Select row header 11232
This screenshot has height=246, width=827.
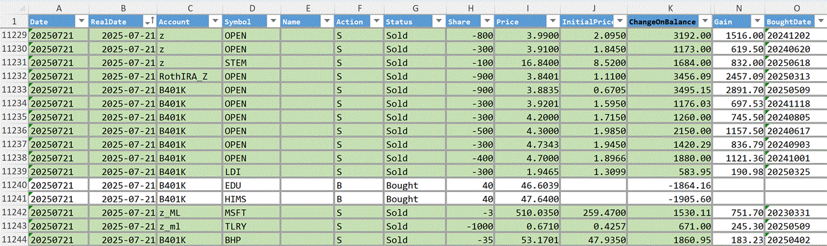(14, 76)
